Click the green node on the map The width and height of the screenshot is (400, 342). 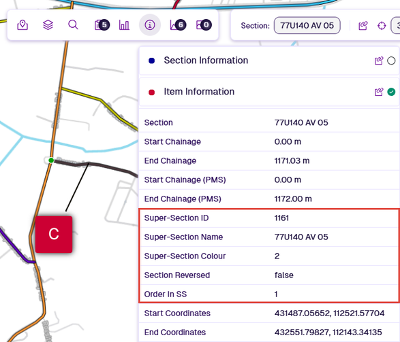tap(51, 160)
